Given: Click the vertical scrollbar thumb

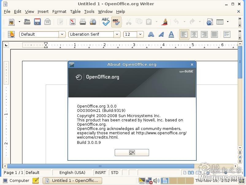Looking at the screenshot, I should 240,62.
